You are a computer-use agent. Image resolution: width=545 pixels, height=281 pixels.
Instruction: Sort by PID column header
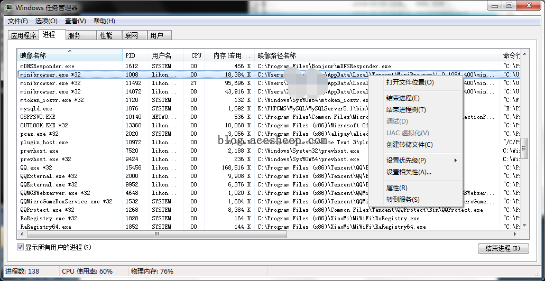pyautogui.click(x=135, y=55)
